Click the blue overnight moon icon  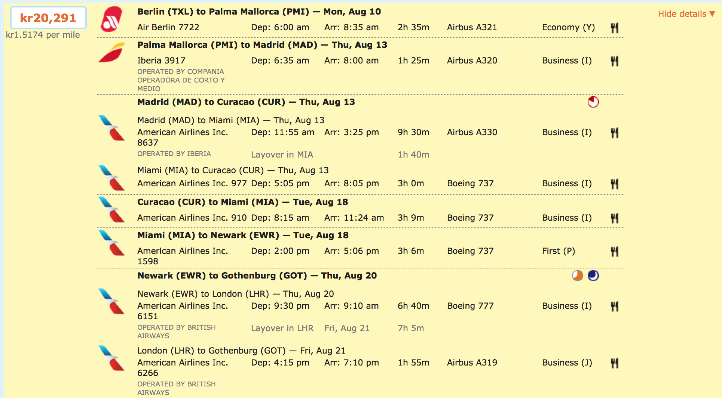point(593,276)
